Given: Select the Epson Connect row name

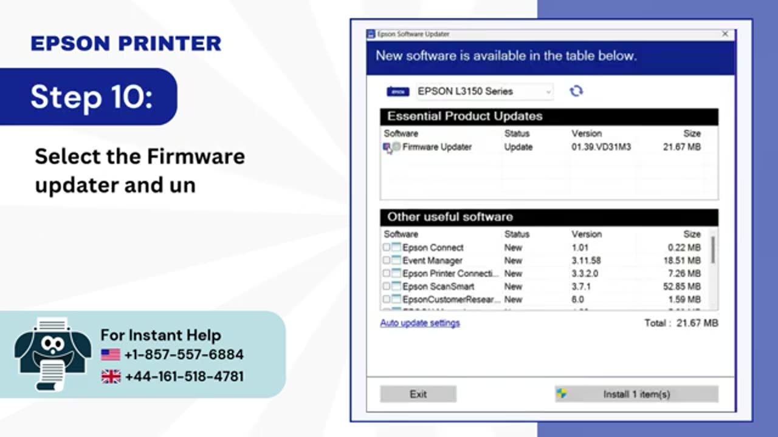Looking at the screenshot, I should point(433,248).
